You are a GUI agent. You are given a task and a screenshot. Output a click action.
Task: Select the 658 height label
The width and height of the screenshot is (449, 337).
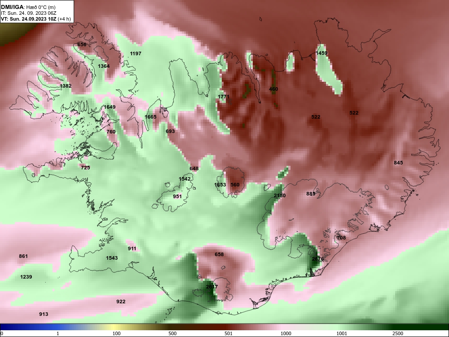[x=219, y=254]
